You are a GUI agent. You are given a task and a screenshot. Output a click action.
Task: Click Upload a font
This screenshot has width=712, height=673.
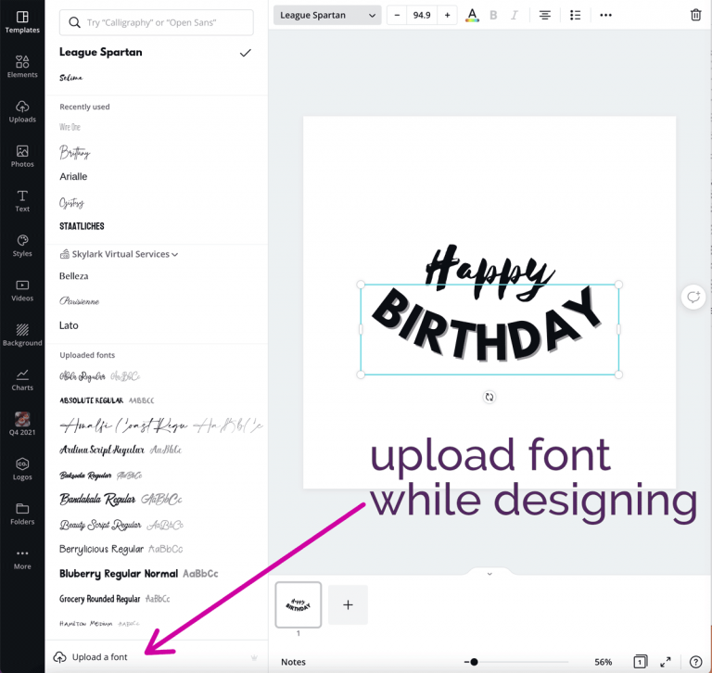99,657
